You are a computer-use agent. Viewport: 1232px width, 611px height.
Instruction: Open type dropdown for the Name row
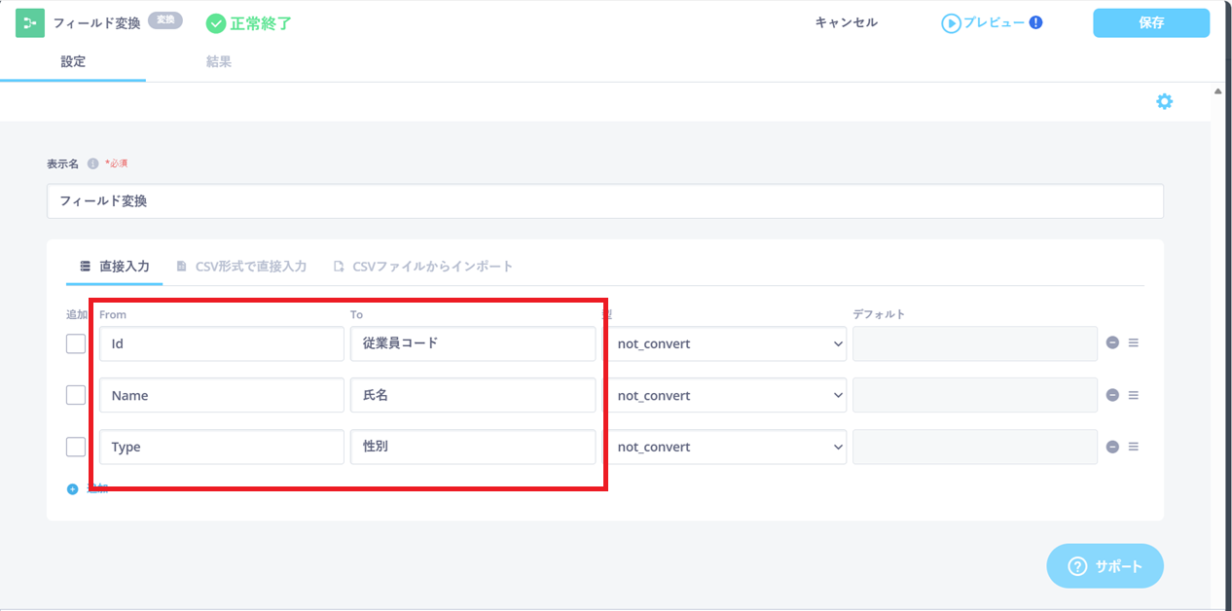728,395
